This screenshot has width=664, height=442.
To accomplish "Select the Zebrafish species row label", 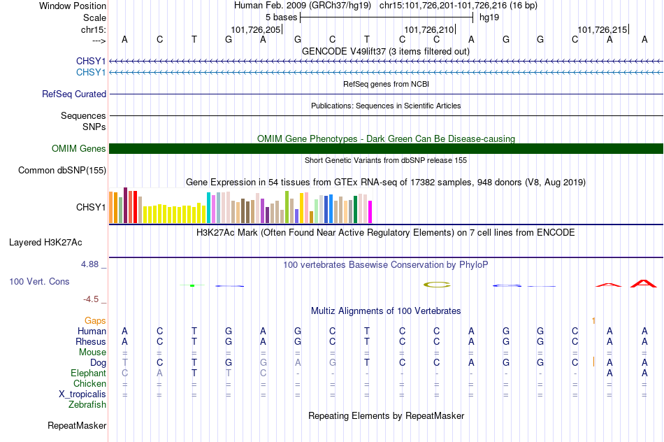I will point(87,405).
